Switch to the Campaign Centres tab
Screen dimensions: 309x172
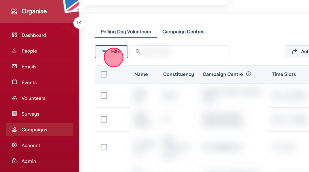(x=183, y=32)
